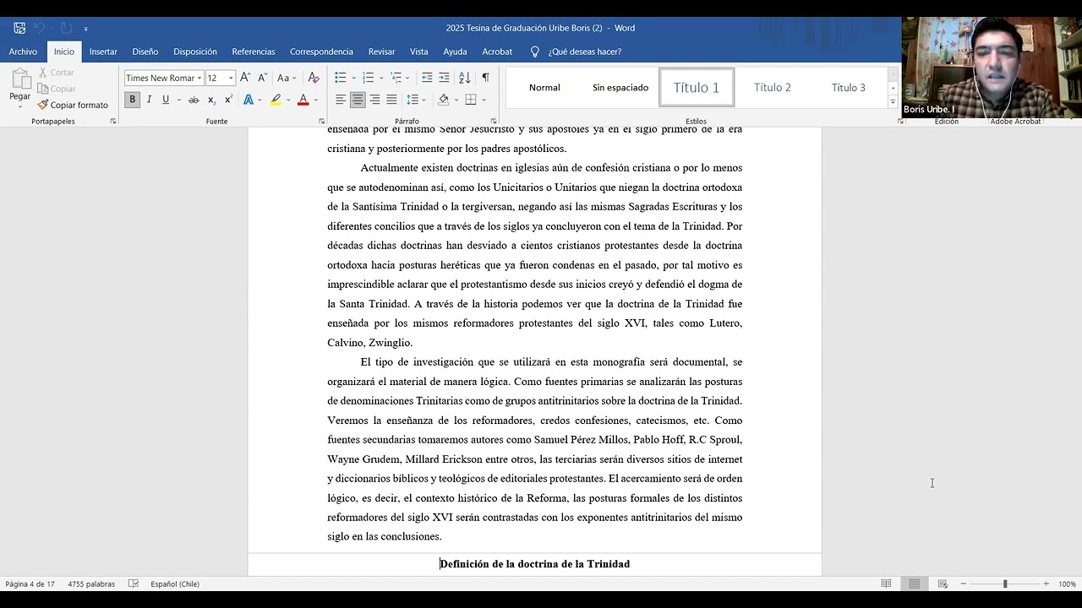The height and width of the screenshot is (608, 1082).
Task: Apply red font color
Action: pyautogui.click(x=303, y=100)
